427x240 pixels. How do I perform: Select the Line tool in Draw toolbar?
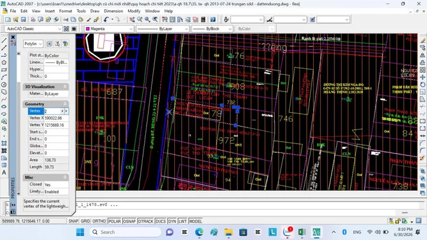tap(4, 40)
